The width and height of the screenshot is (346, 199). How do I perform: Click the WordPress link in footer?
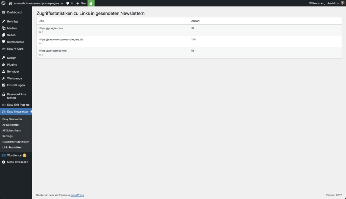tap(77, 195)
